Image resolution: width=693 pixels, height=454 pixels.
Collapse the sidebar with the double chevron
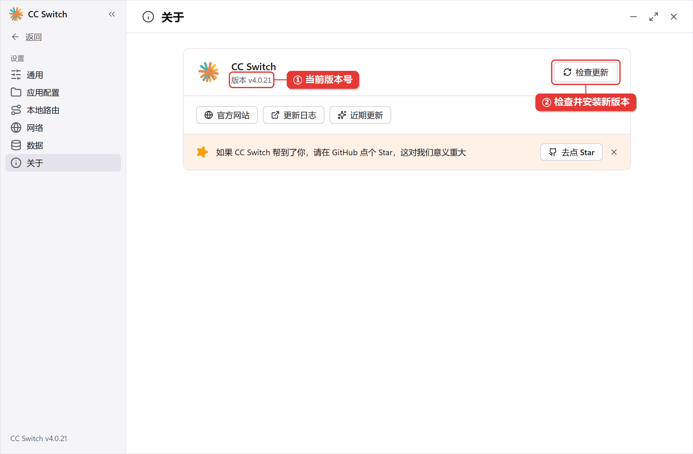click(112, 14)
